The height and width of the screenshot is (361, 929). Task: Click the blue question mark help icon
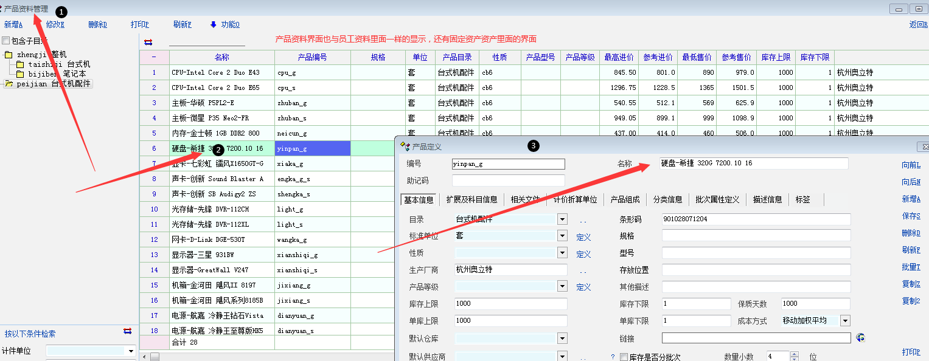(613, 357)
